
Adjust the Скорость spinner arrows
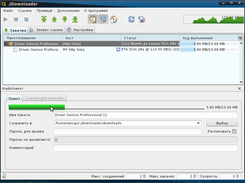click(x=237, y=176)
